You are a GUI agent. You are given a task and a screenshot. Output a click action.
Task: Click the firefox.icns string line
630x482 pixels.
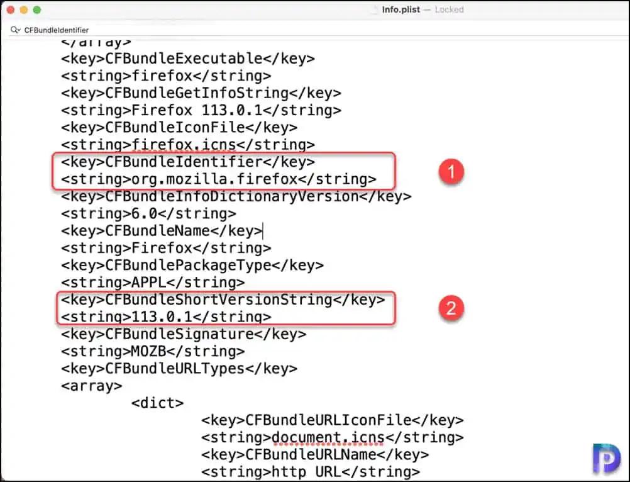point(187,145)
